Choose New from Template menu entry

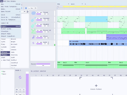point(11,7)
